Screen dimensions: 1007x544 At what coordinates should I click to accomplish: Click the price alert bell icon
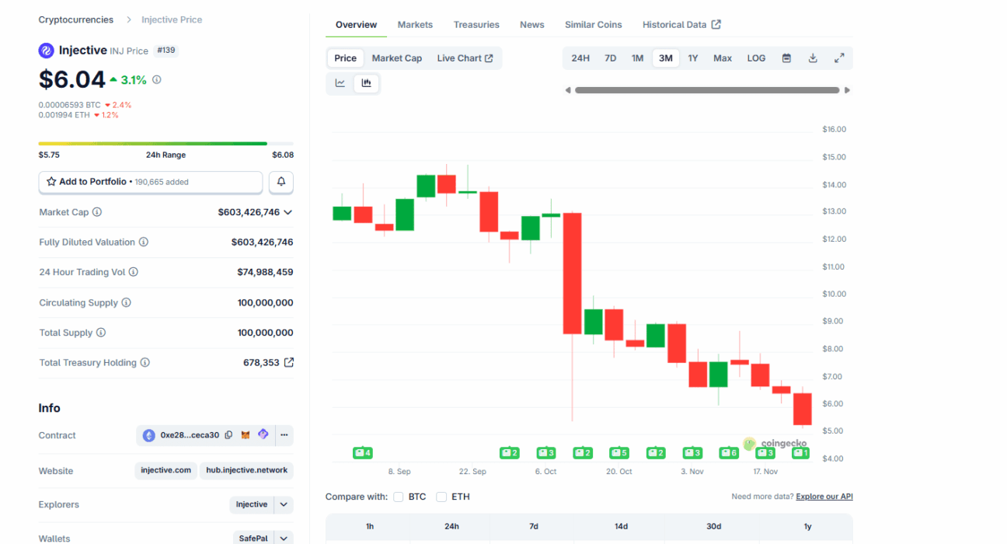point(281,182)
